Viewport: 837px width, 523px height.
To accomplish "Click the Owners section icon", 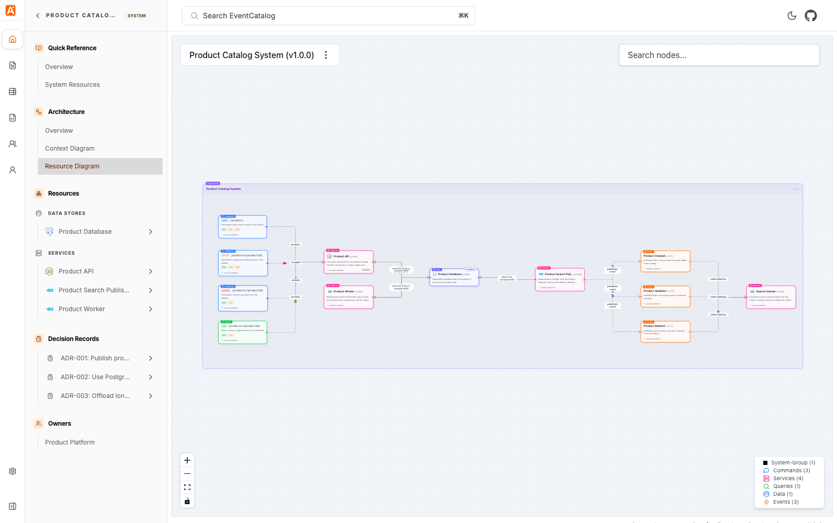I will (x=39, y=424).
